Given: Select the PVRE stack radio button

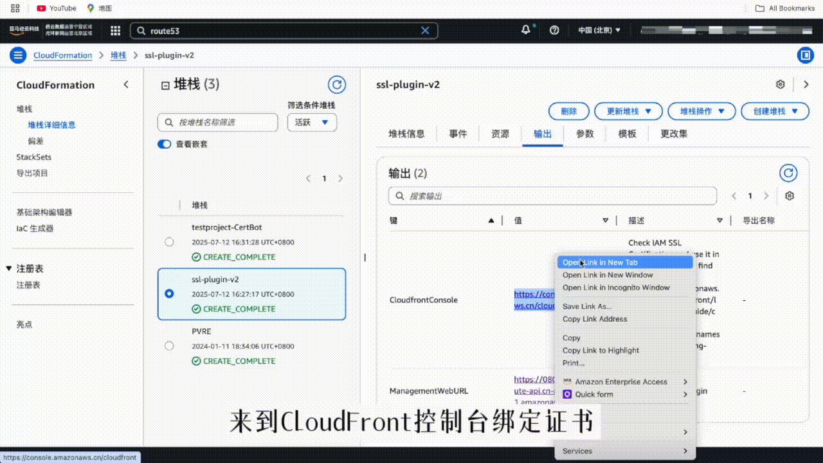Looking at the screenshot, I should pyautogui.click(x=169, y=346).
